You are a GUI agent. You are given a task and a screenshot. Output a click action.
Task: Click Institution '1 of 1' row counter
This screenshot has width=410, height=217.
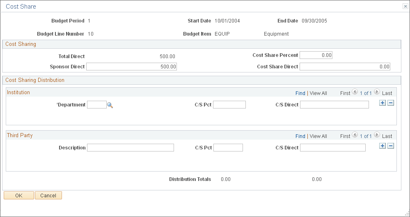pos(366,93)
